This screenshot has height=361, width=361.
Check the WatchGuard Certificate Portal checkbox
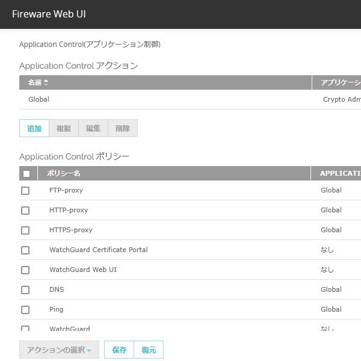click(x=25, y=250)
